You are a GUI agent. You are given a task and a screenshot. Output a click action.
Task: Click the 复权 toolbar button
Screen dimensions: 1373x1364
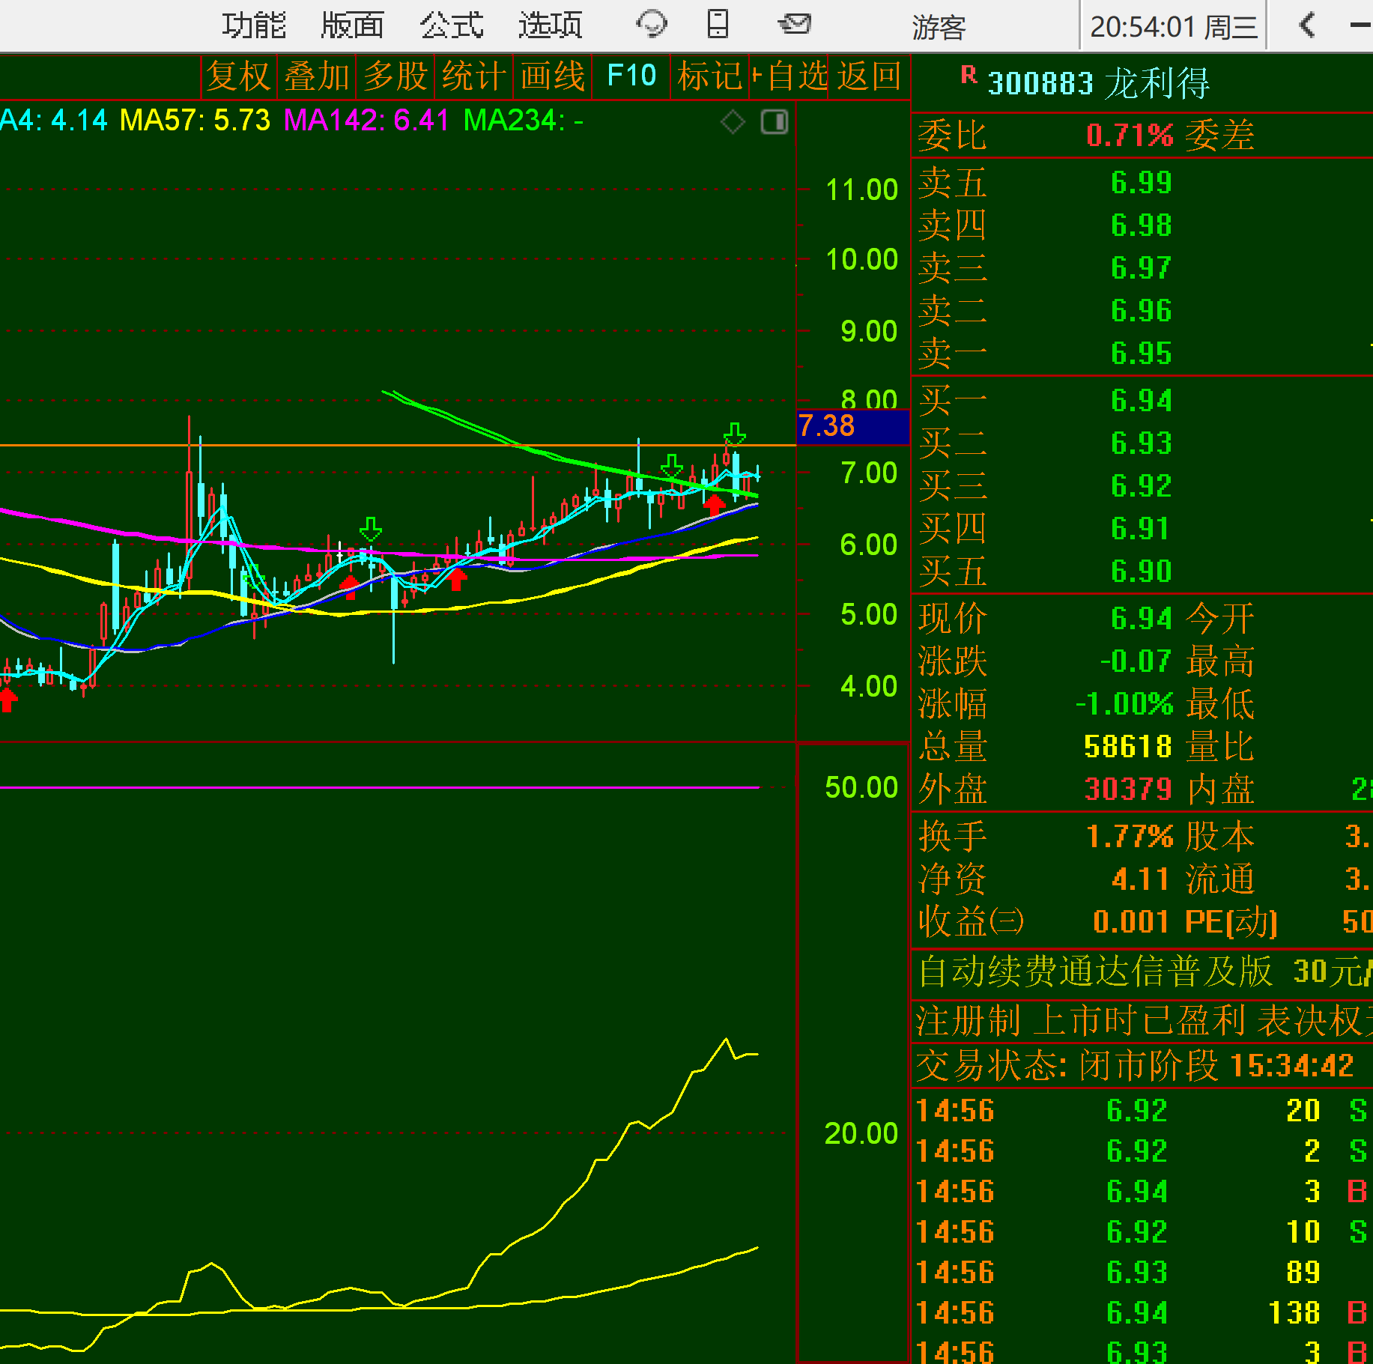click(x=239, y=76)
